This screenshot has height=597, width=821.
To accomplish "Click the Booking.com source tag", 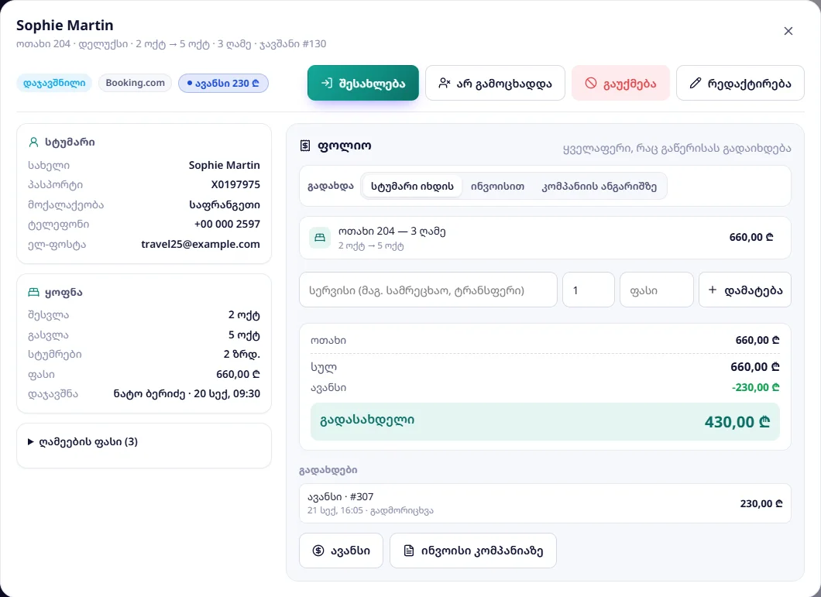I will (x=135, y=83).
